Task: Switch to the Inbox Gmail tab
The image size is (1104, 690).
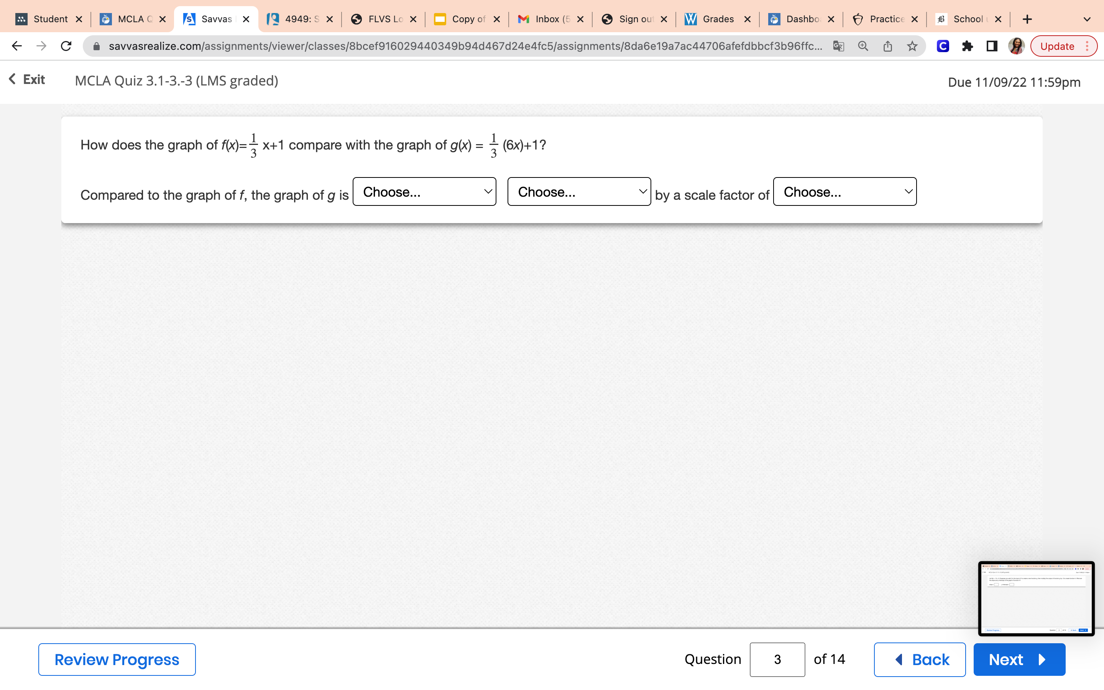Action: [551, 19]
